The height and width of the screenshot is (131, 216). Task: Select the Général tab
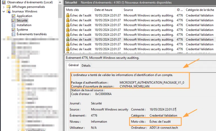pos(73,65)
